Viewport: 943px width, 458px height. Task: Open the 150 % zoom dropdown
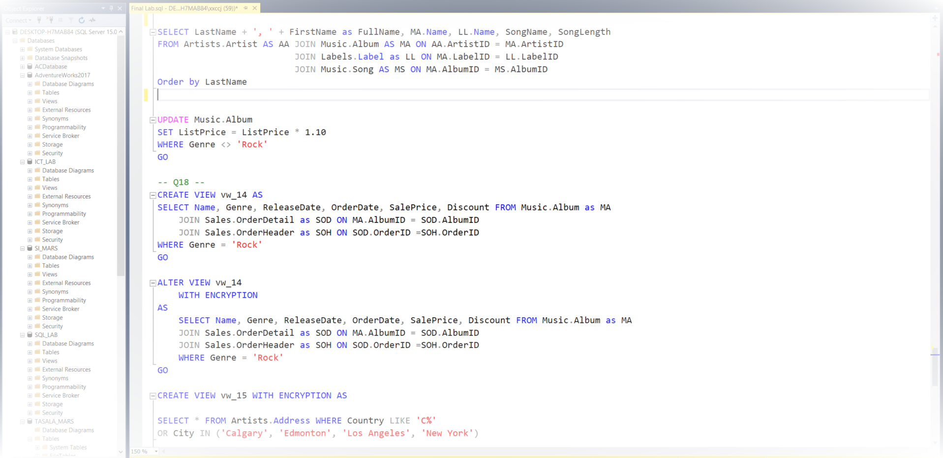tap(156, 451)
